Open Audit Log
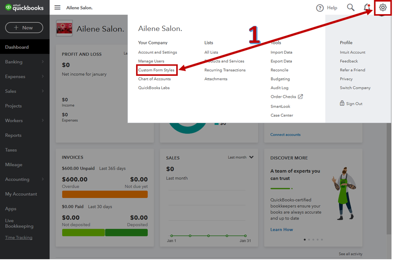This screenshot has height=260, width=393. coord(280,88)
